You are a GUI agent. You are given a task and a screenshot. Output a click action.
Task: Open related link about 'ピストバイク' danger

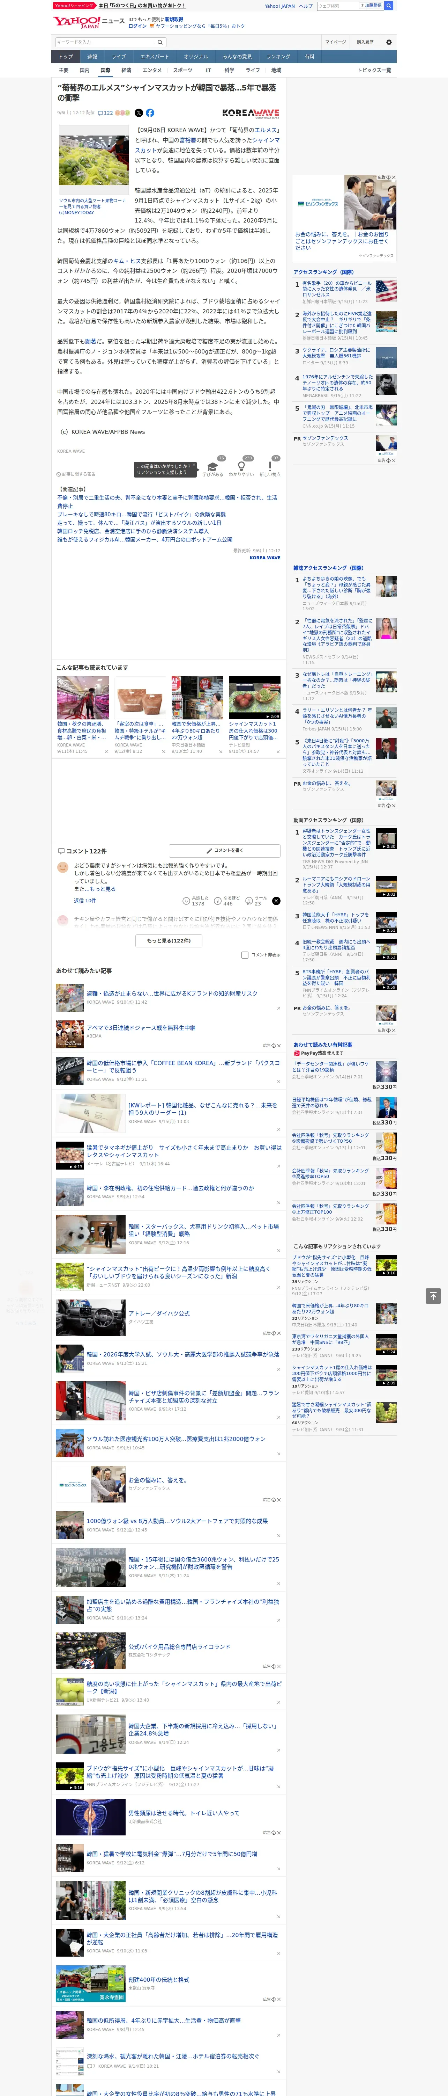click(141, 514)
